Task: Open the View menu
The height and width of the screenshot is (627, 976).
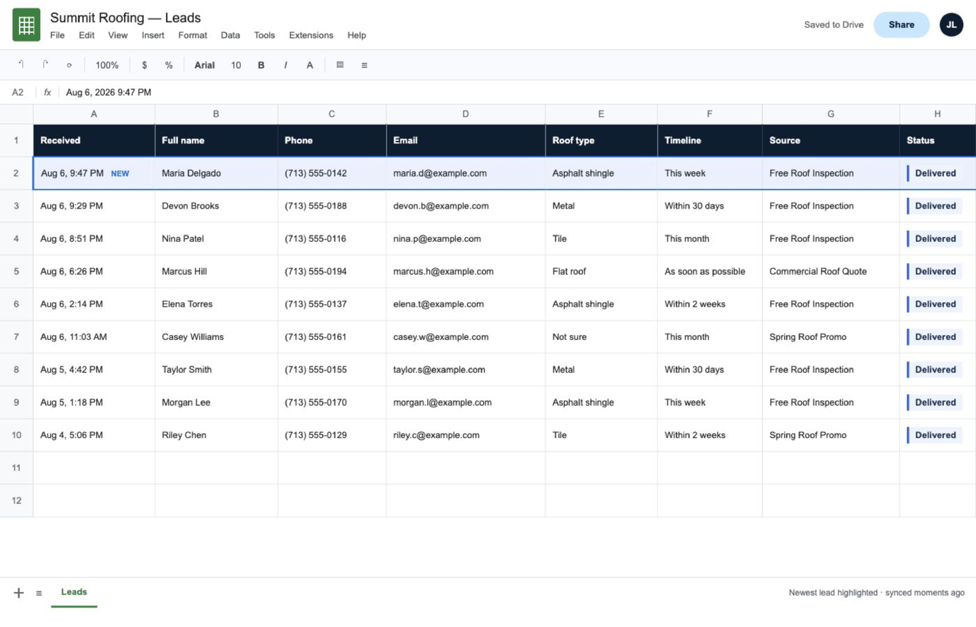Action: [118, 35]
